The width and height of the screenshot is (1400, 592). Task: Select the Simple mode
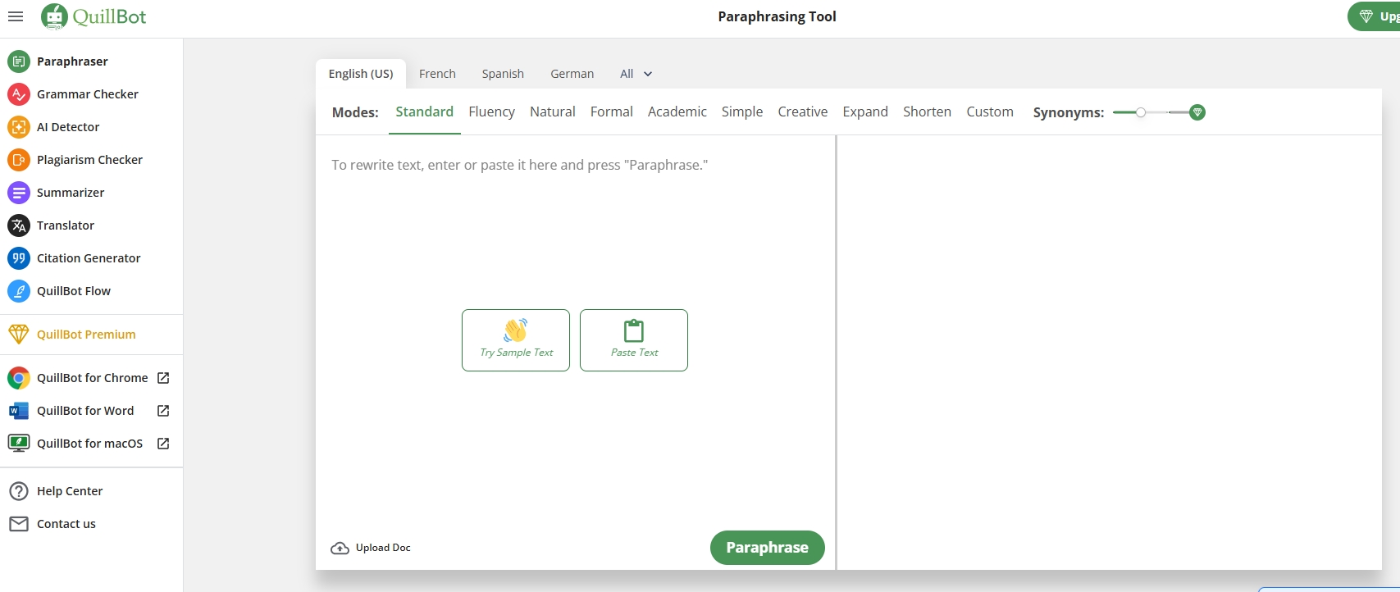tap(742, 112)
